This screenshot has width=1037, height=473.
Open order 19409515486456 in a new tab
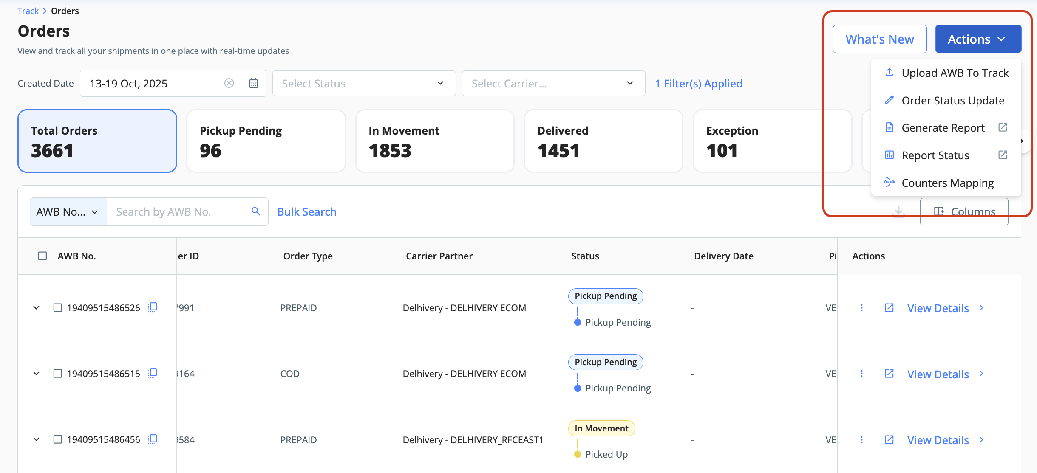pyautogui.click(x=889, y=440)
